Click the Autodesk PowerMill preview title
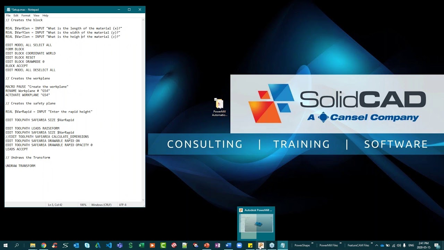Viewport: 444px width, 250px height. 258,210
